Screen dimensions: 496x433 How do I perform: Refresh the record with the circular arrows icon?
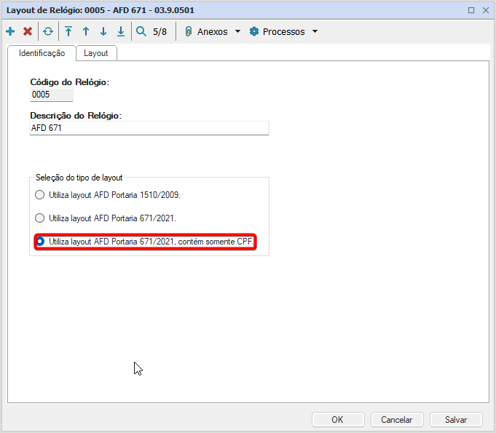[48, 31]
